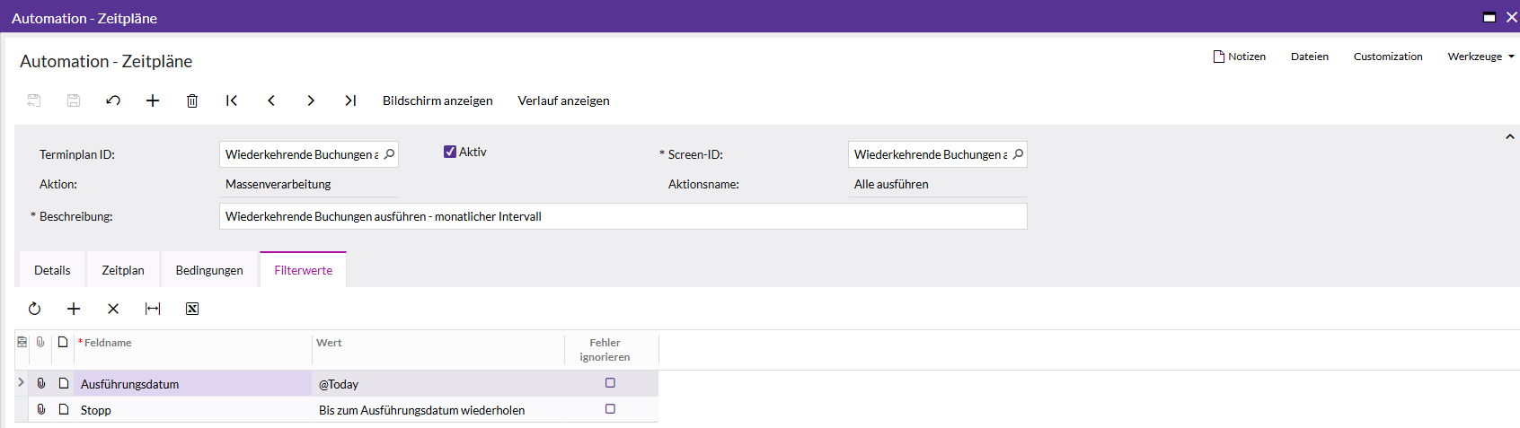Image resolution: width=1520 pixels, height=428 pixels.
Task: Go to next record arrow
Action: click(x=311, y=100)
